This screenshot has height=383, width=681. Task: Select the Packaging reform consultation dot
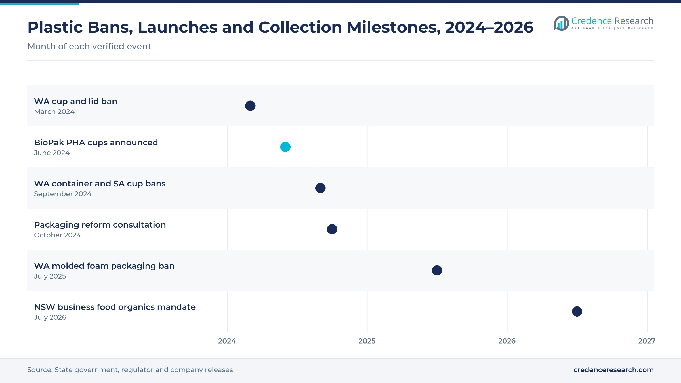(x=332, y=229)
